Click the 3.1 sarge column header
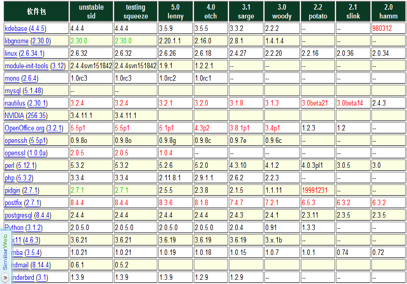Image resolution: width=407 pixels, height=284 pixels. 246,12
